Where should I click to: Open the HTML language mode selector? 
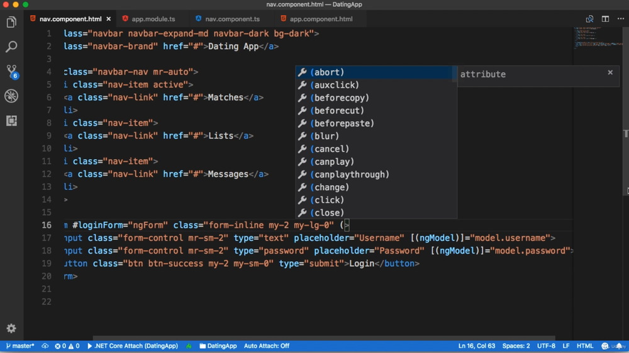[585, 346]
